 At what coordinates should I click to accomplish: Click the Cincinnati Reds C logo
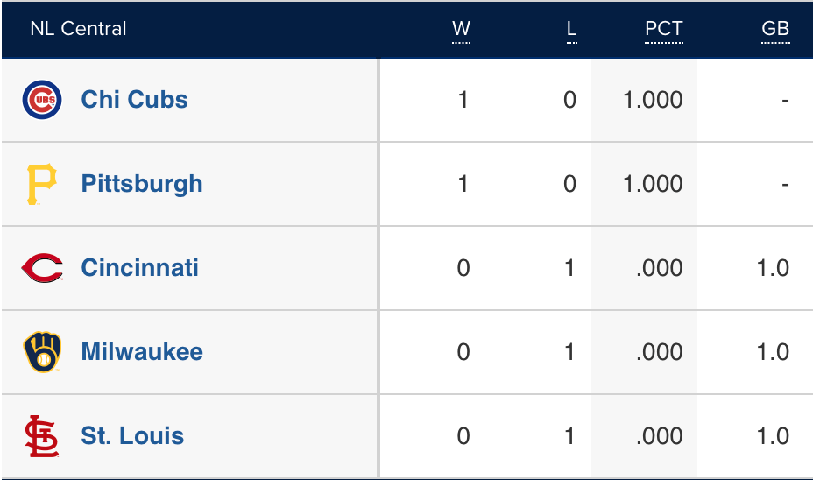click(x=41, y=268)
